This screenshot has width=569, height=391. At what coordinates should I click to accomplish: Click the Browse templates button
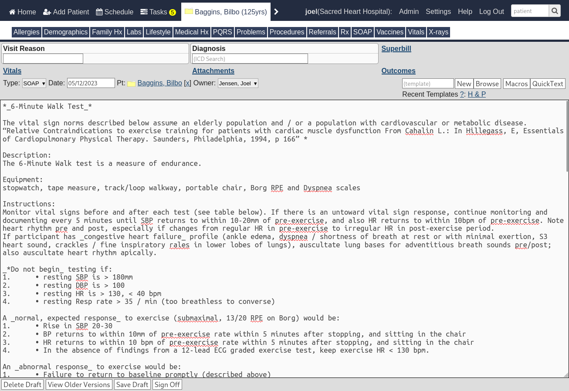487,84
